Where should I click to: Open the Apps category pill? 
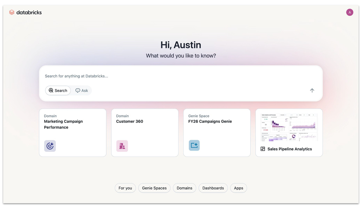[x=238, y=188]
